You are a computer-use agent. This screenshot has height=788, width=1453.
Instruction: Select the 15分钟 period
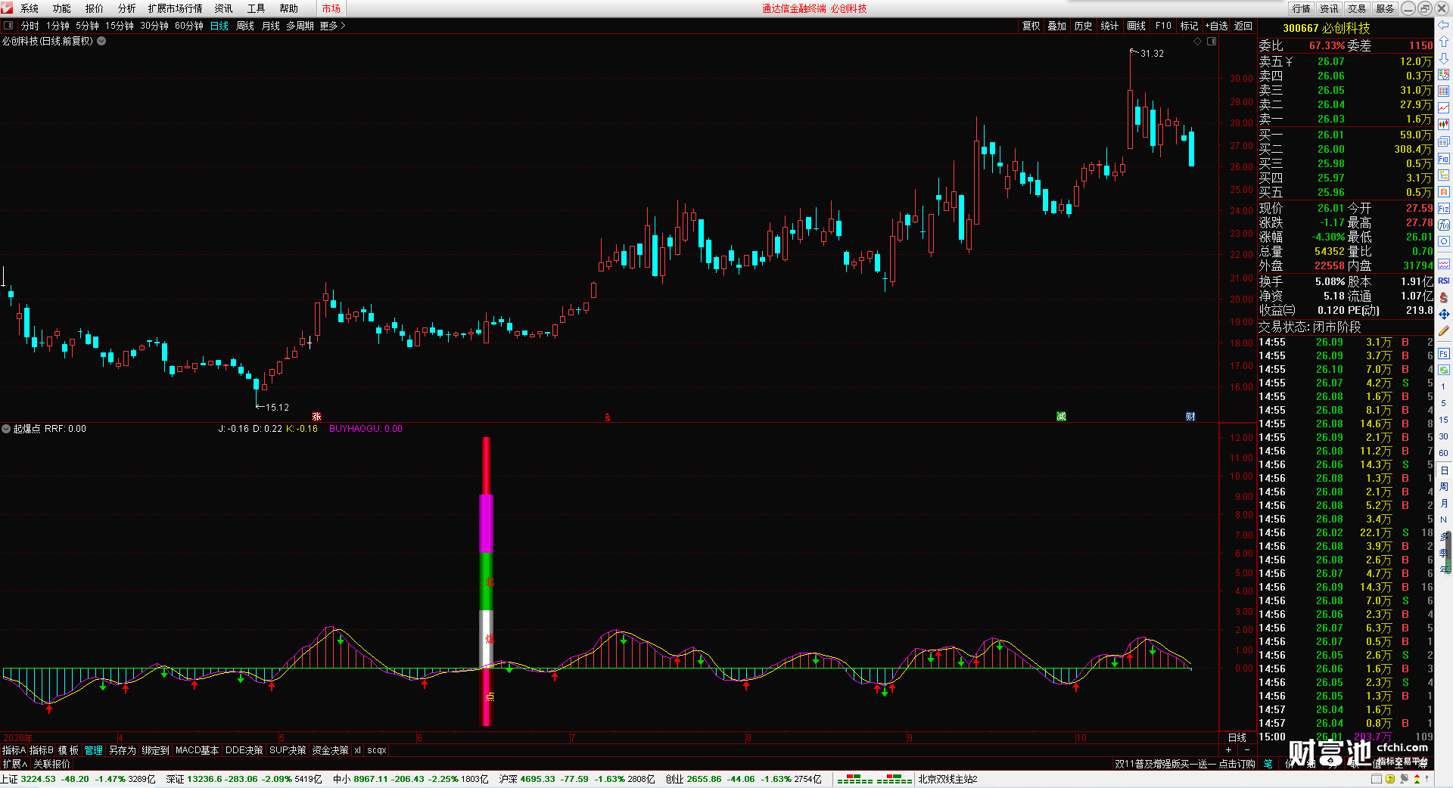pyautogui.click(x=120, y=26)
